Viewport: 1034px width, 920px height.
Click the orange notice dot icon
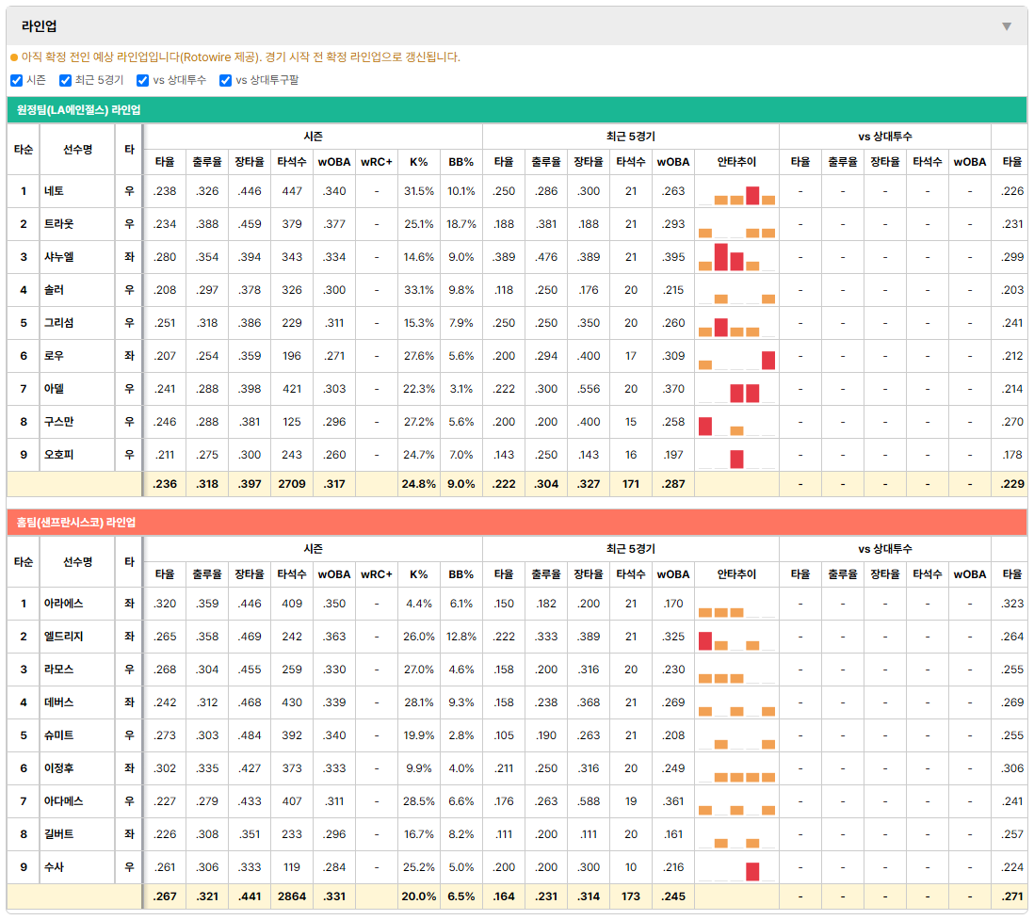tap(14, 58)
